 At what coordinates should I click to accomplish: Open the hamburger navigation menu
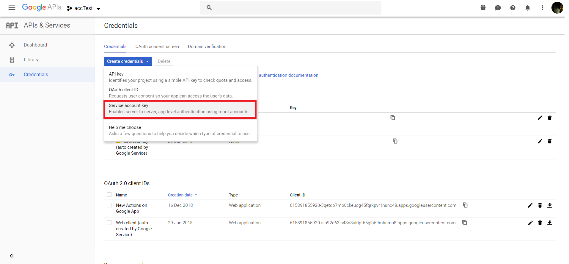[12, 8]
